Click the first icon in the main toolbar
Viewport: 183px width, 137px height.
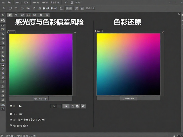(4, 8)
